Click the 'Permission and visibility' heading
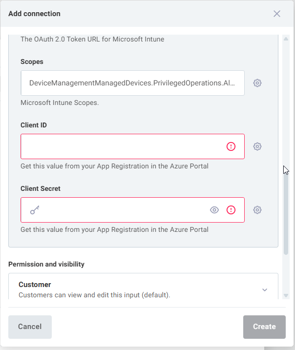This screenshot has width=295, height=350. [46, 264]
